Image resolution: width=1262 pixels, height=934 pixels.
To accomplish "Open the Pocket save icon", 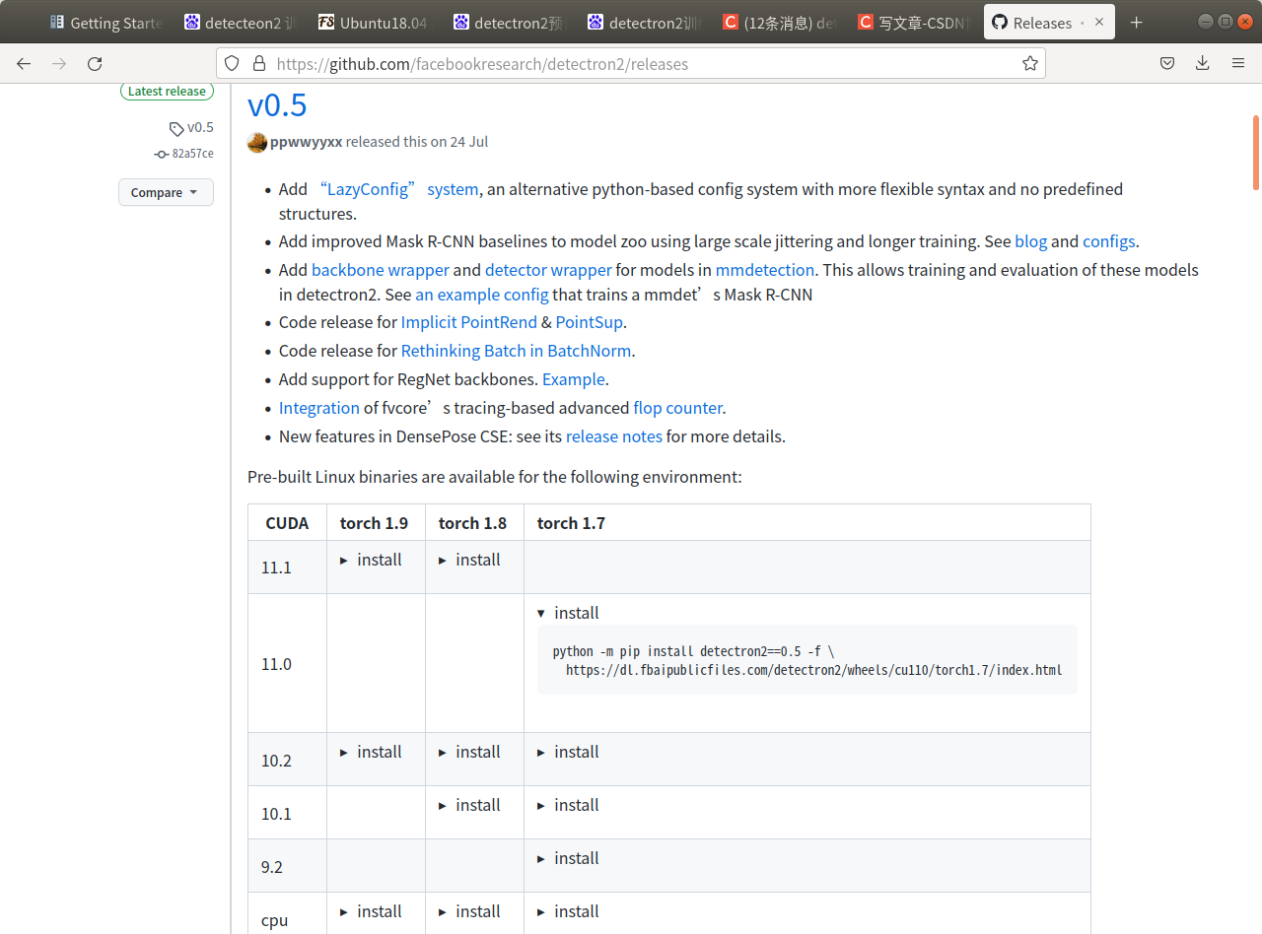I will pos(1167,63).
